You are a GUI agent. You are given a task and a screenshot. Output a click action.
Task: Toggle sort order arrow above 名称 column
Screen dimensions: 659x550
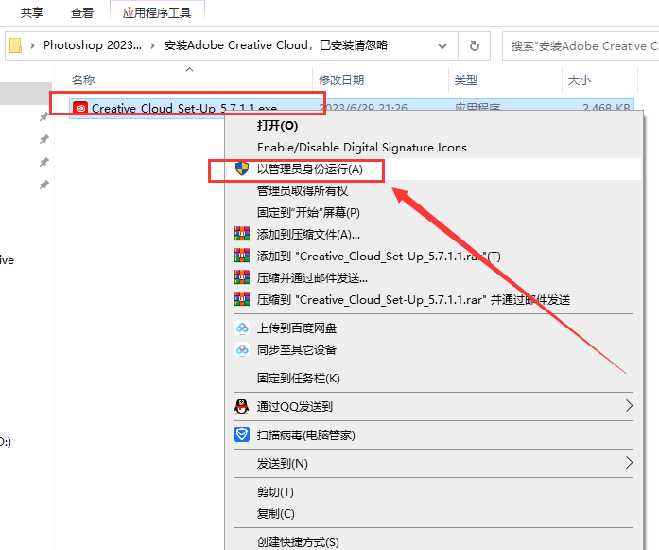pos(189,69)
